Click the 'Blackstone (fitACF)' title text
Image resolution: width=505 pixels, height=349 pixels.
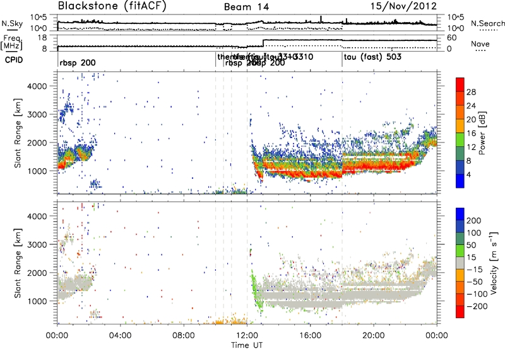[x=112, y=6]
